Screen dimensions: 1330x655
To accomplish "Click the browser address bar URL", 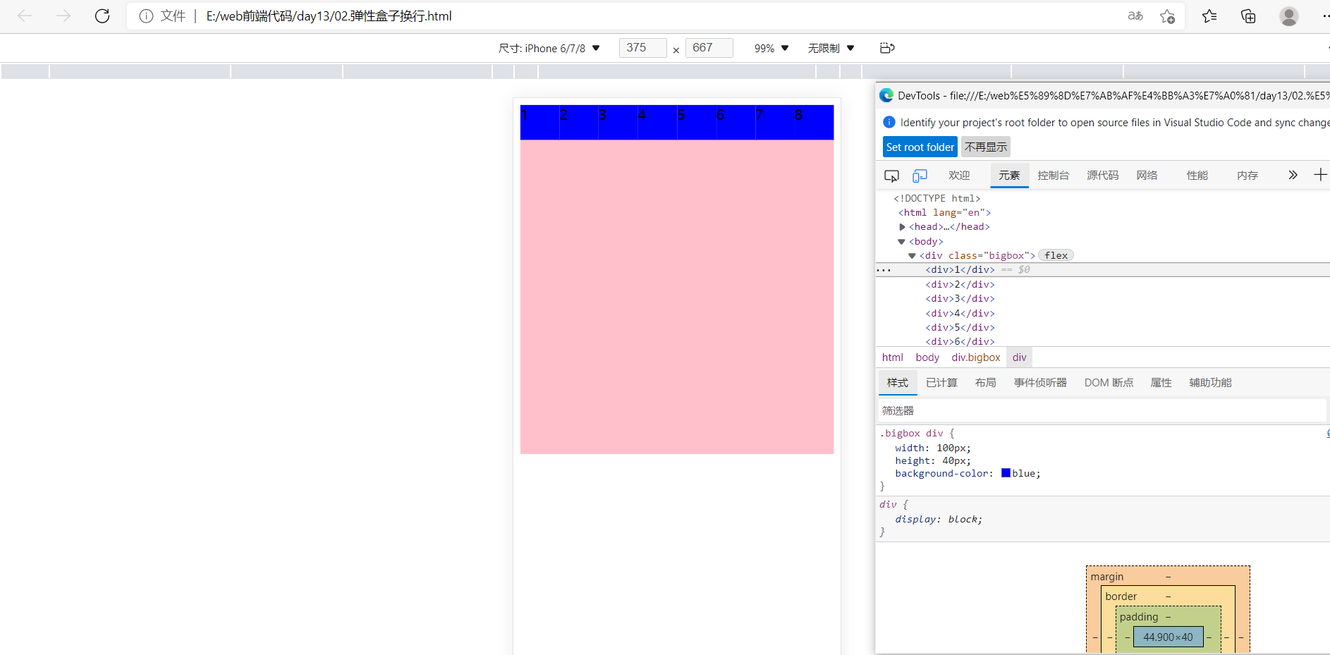I will [x=329, y=16].
